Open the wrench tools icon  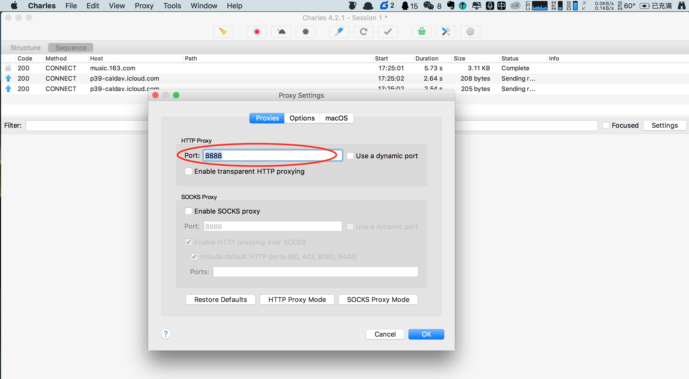(446, 32)
